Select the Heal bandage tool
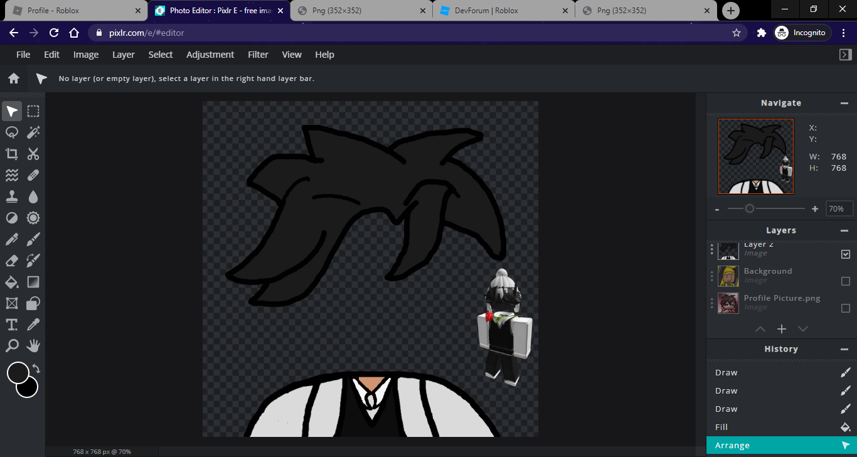 33,175
